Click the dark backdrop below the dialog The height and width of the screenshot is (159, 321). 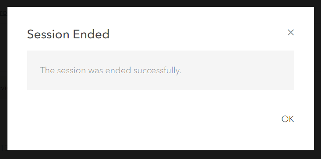(160, 155)
